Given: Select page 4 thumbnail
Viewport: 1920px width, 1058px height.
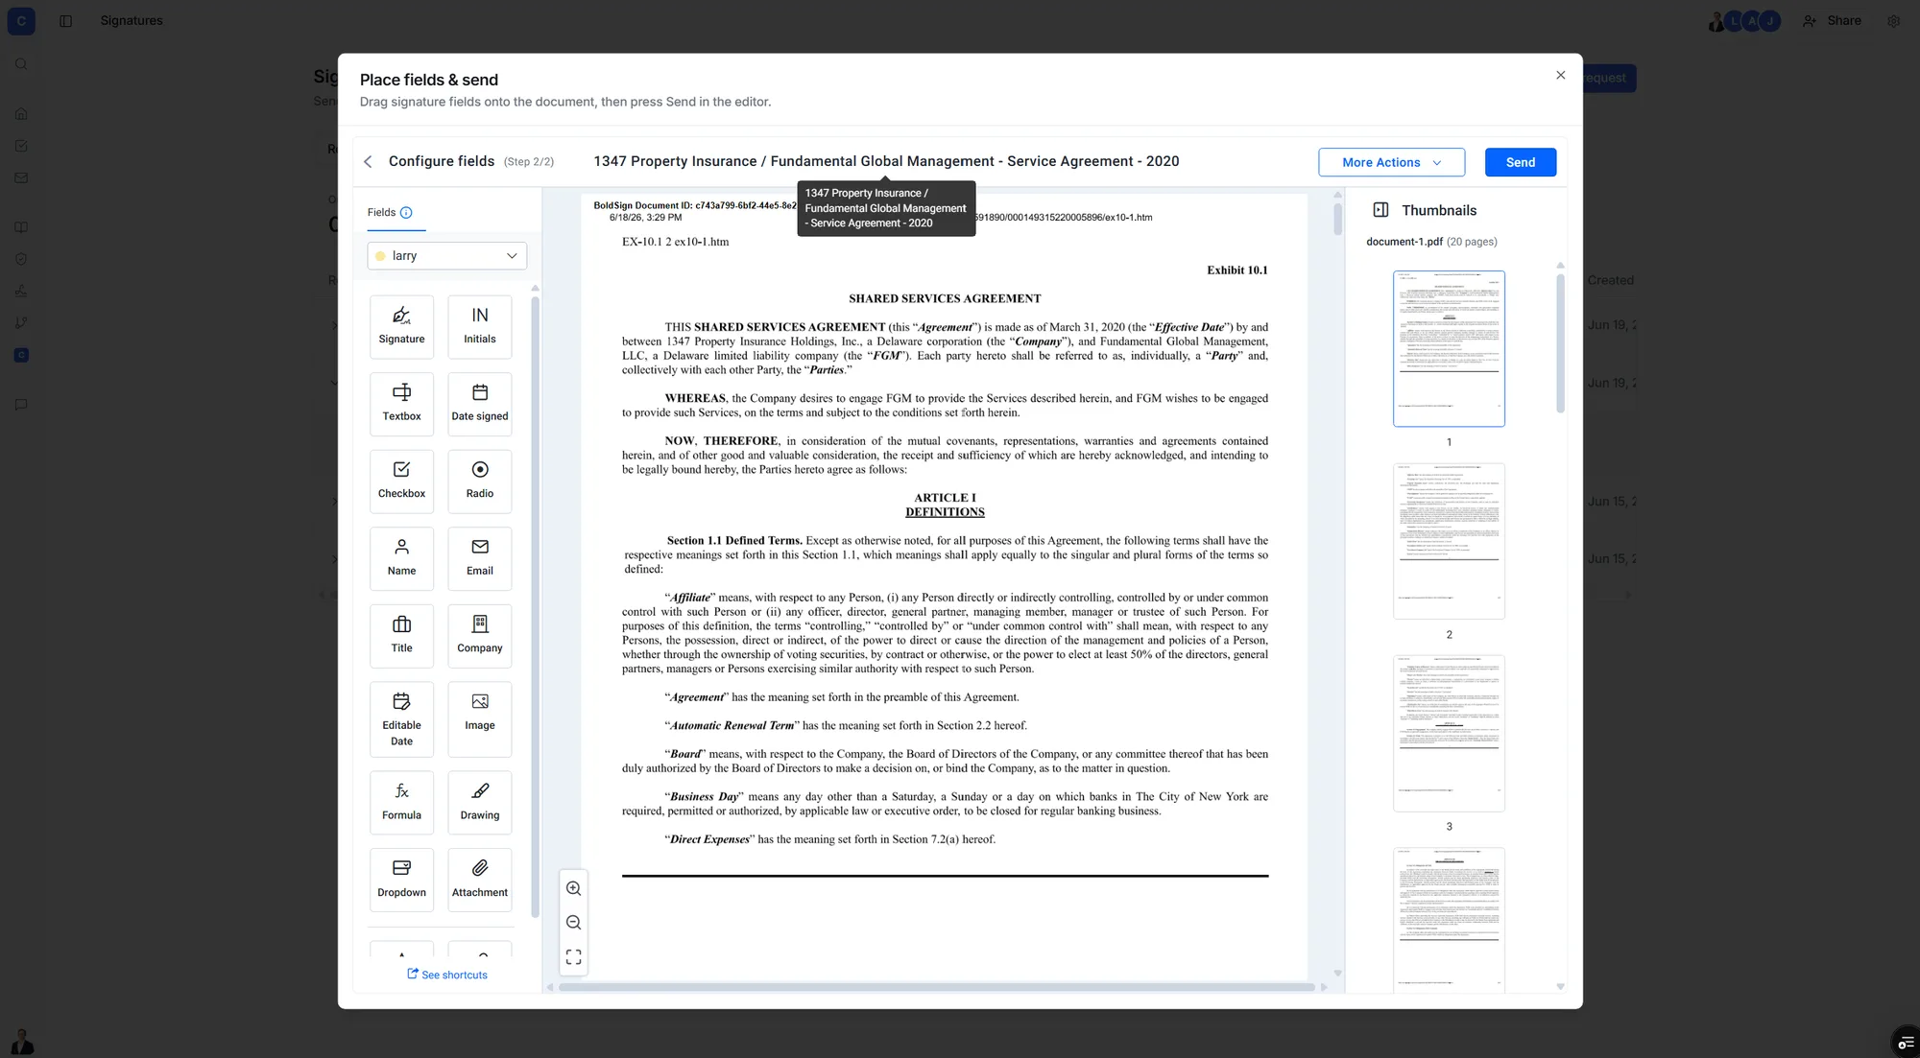Looking at the screenshot, I should coord(1449,919).
